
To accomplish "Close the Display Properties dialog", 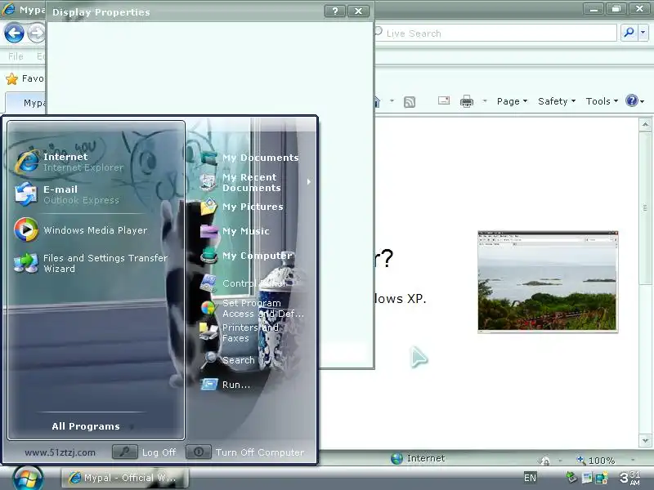I will 358,11.
